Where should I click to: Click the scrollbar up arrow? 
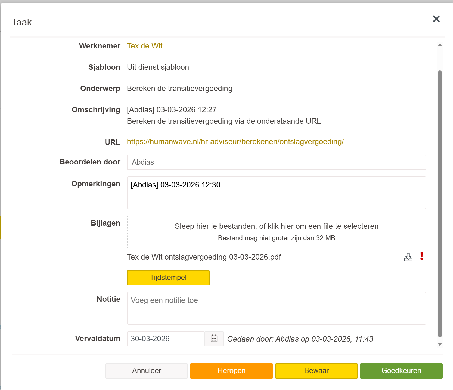[x=440, y=45]
